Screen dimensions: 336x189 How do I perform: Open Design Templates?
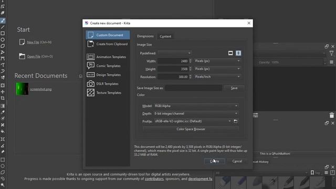coord(108,75)
